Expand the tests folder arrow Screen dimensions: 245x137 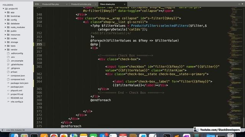tap(5, 46)
